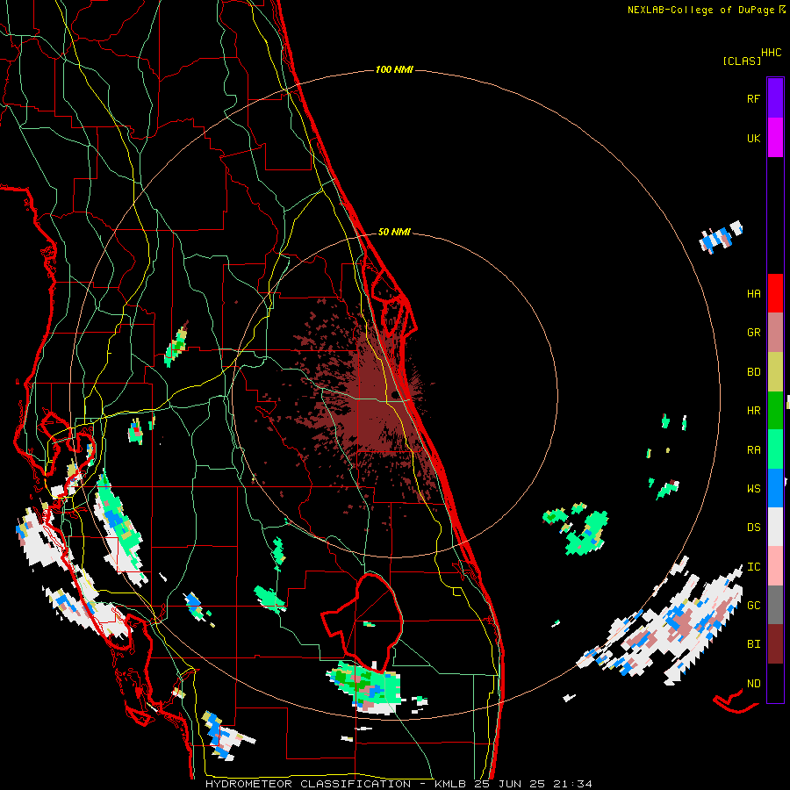Click the "GR" legend label

[x=753, y=333]
